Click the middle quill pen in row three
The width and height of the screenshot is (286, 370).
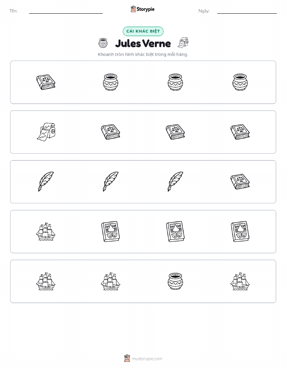click(111, 182)
